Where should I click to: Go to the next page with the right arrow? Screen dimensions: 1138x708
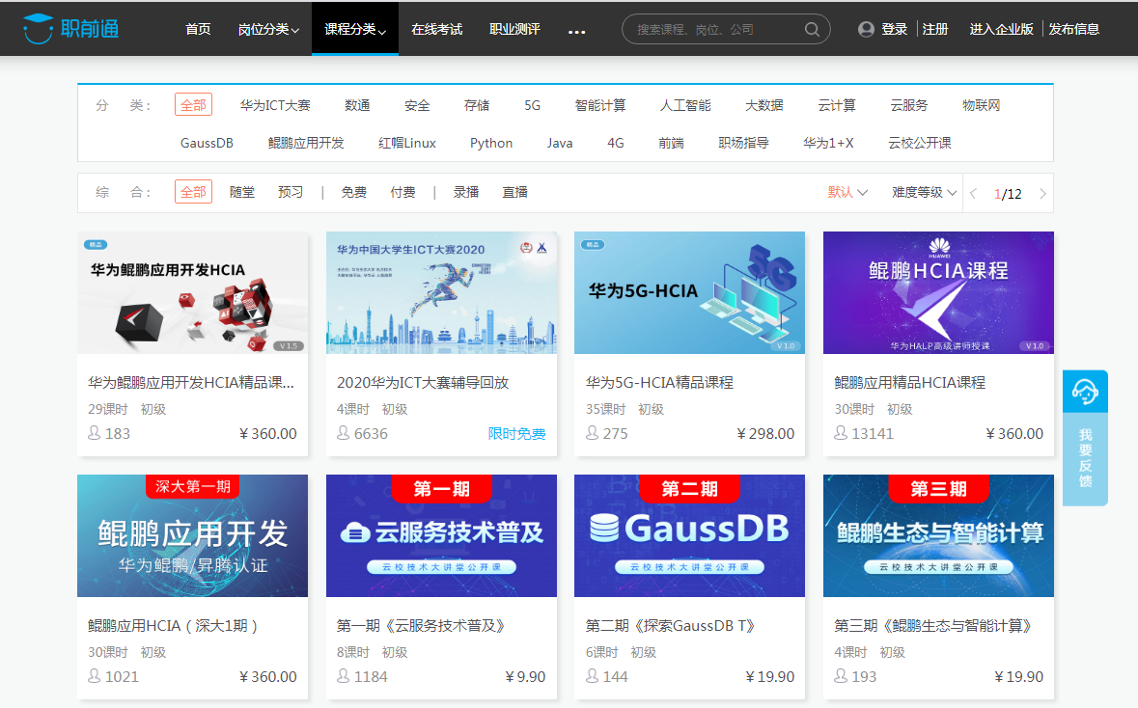tap(1042, 193)
